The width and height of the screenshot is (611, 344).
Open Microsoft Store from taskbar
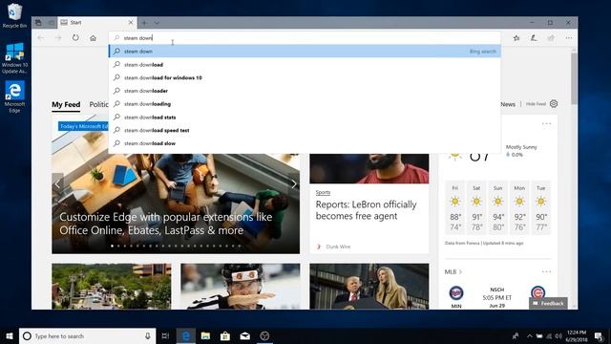(225, 335)
